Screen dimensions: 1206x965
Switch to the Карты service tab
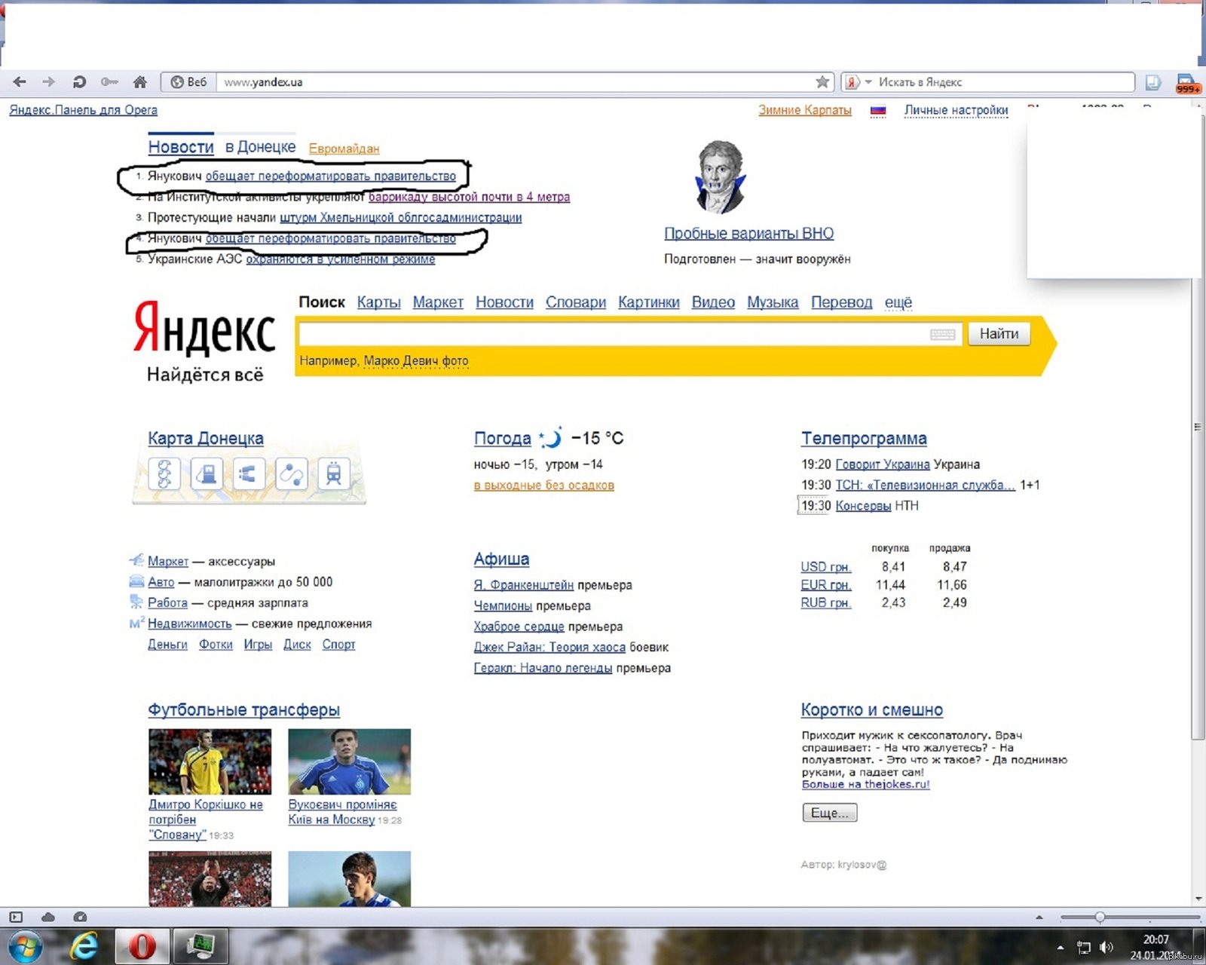378,302
